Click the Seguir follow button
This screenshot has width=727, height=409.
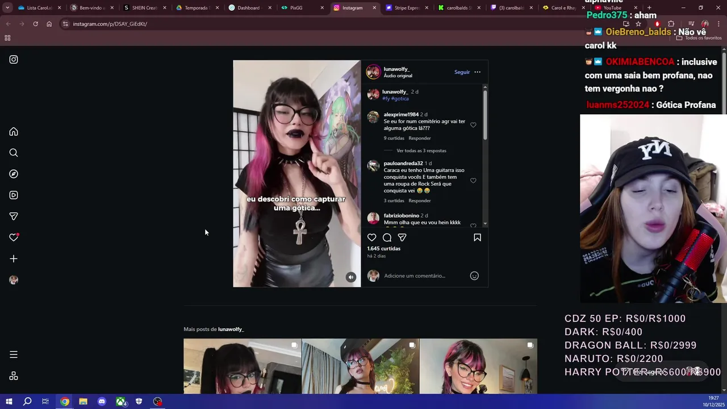point(462,72)
